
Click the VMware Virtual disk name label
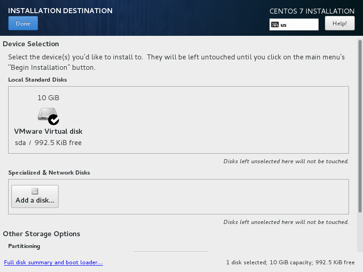click(48, 131)
